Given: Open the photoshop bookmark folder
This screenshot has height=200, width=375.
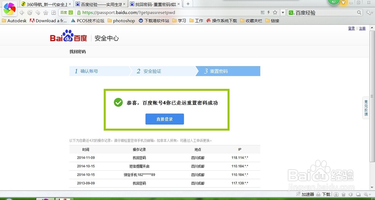Looking at the screenshot, I should pos(121,21).
